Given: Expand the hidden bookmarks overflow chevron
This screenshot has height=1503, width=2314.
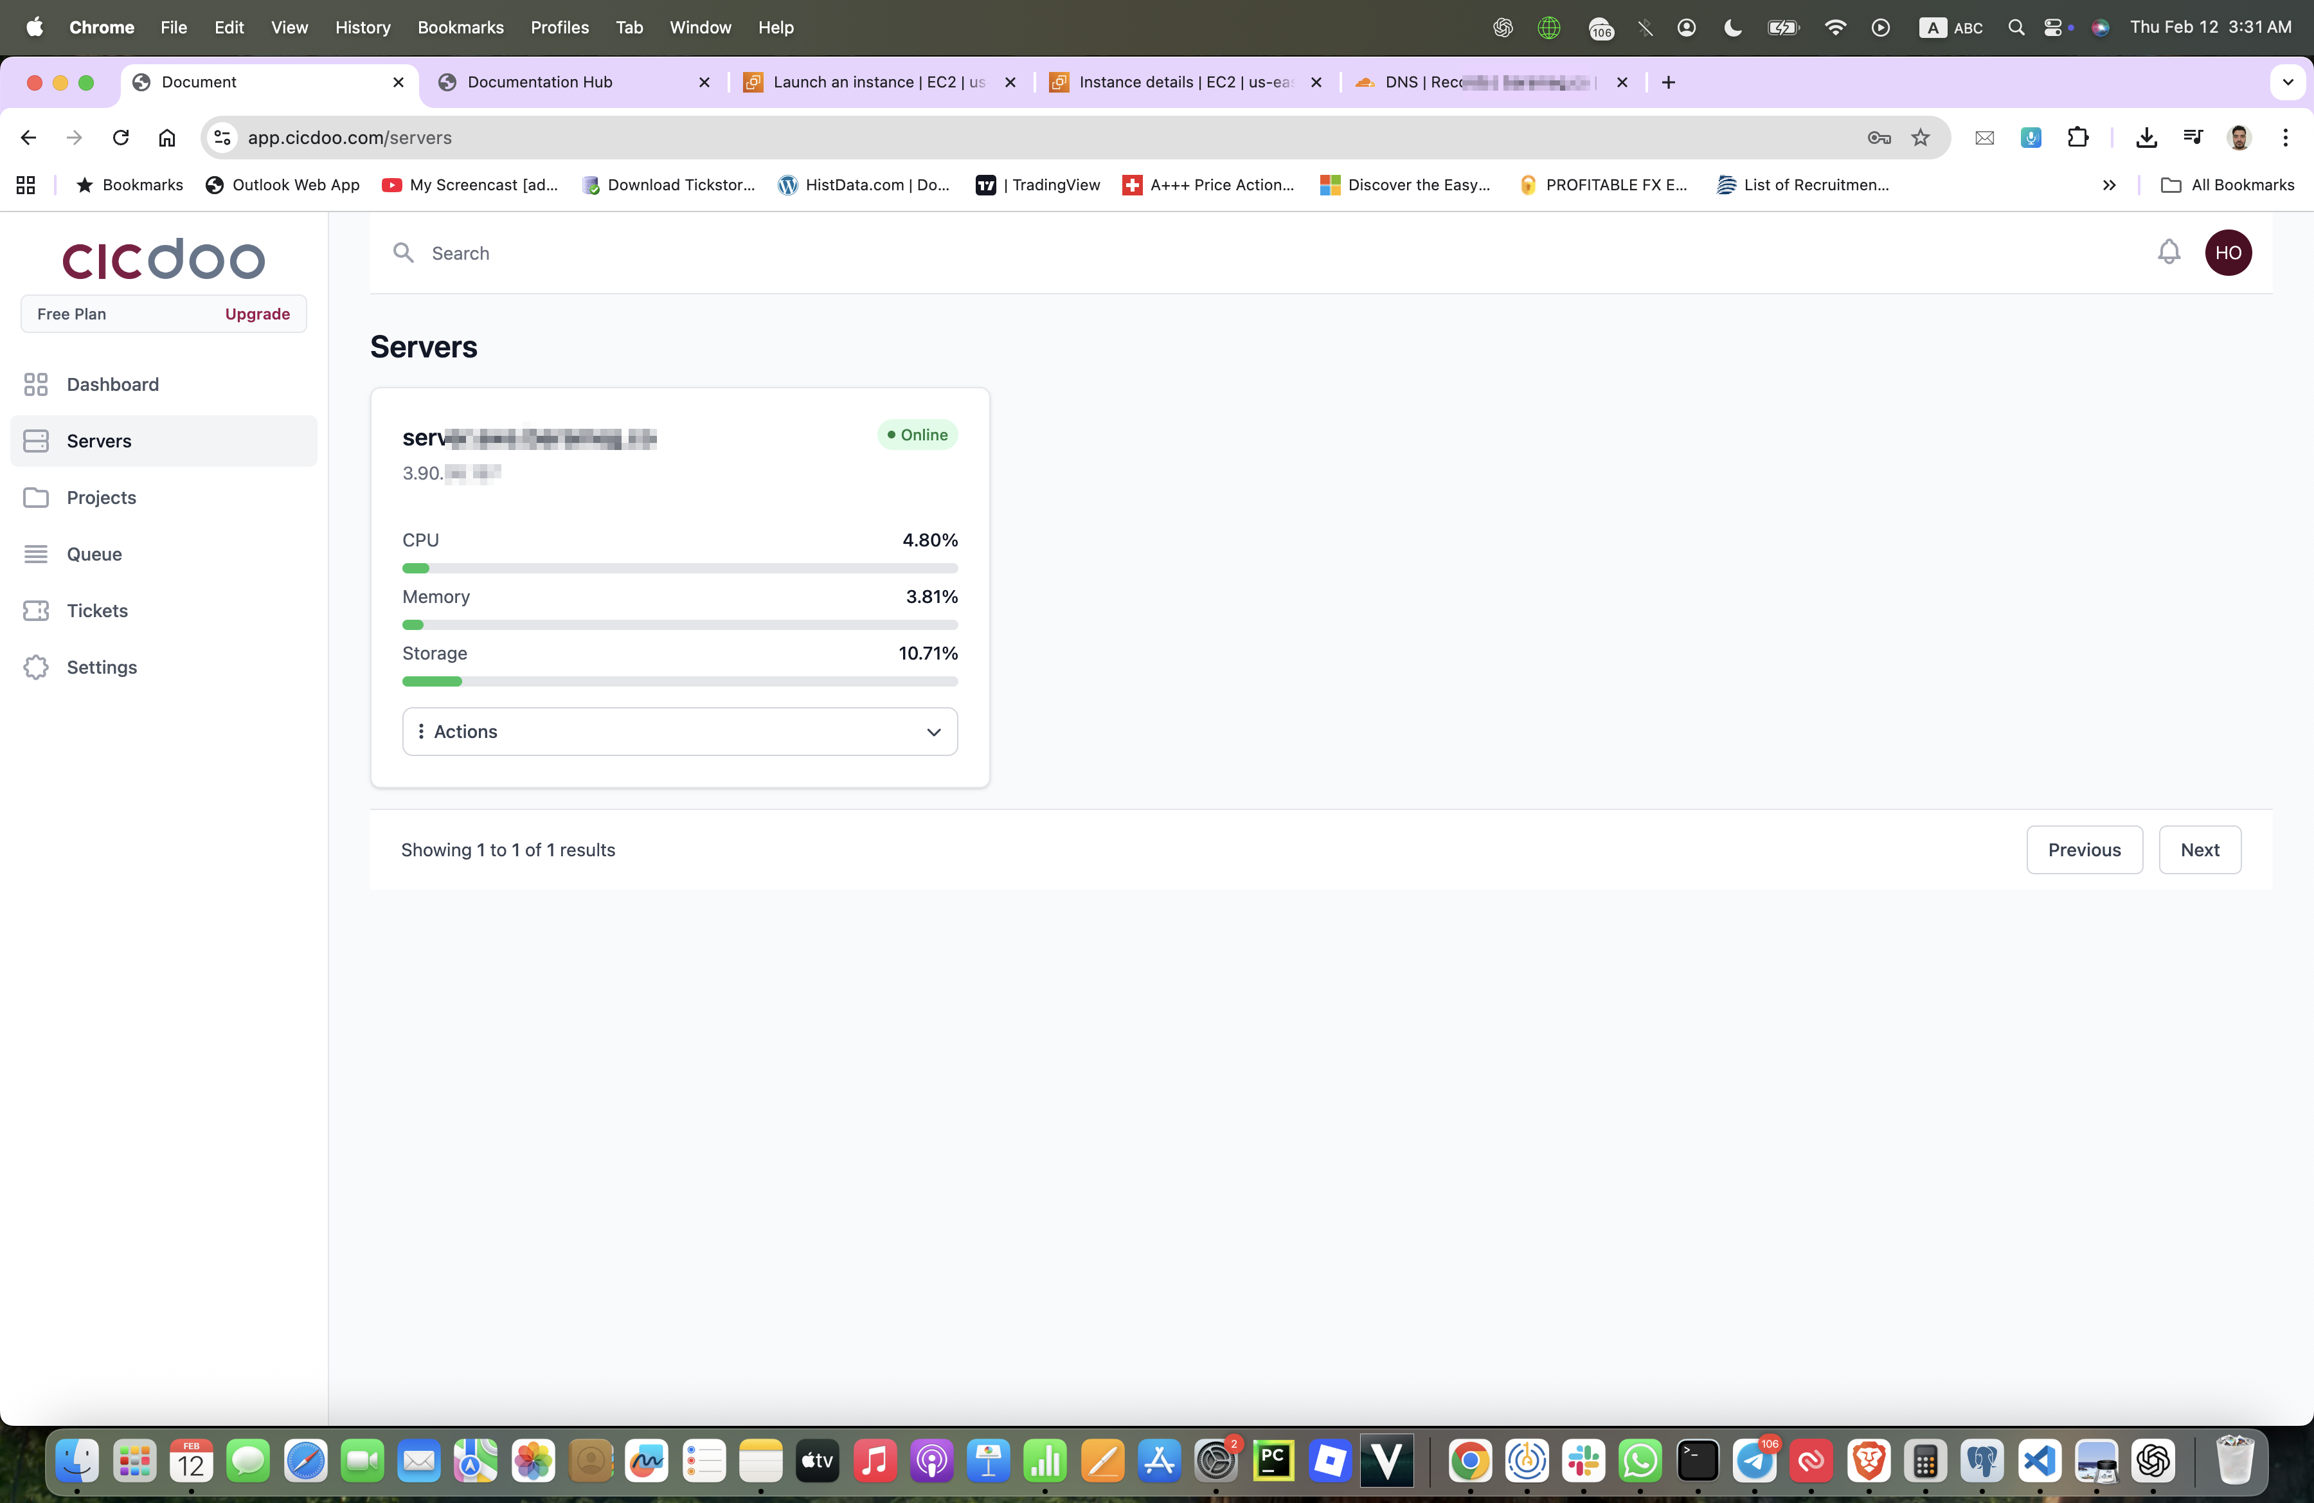Looking at the screenshot, I should pyautogui.click(x=2109, y=184).
